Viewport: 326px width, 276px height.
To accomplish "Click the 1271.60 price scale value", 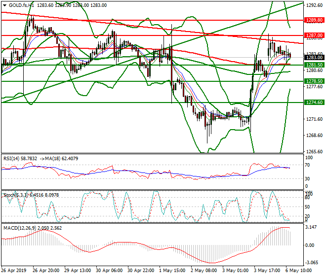I will (x=314, y=119).
